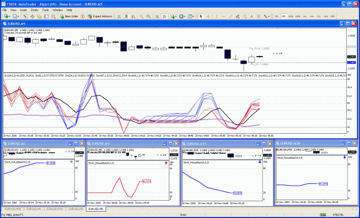Expand the Templates dropdown arrow
Viewport: 360px width, 218px height.
click(x=194, y=16)
